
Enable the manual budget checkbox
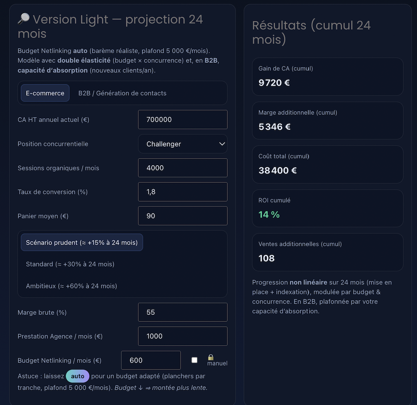pyautogui.click(x=194, y=360)
